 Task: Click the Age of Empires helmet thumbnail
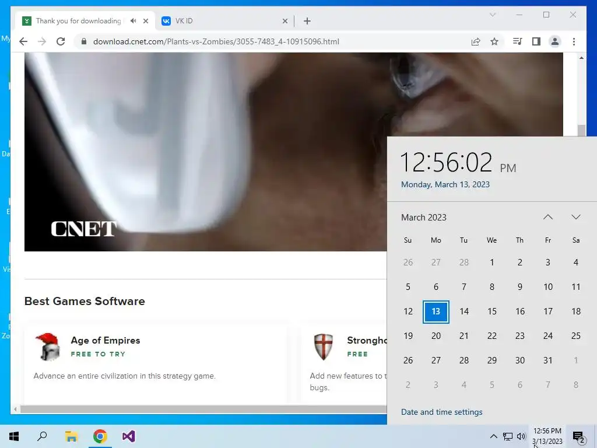tap(47, 346)
